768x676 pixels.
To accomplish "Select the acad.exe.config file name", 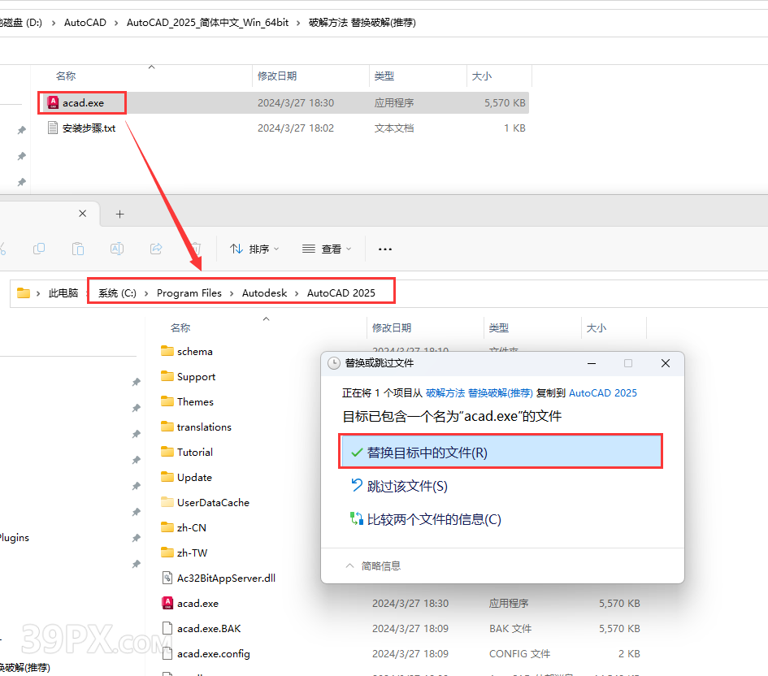I will point(214,653).
